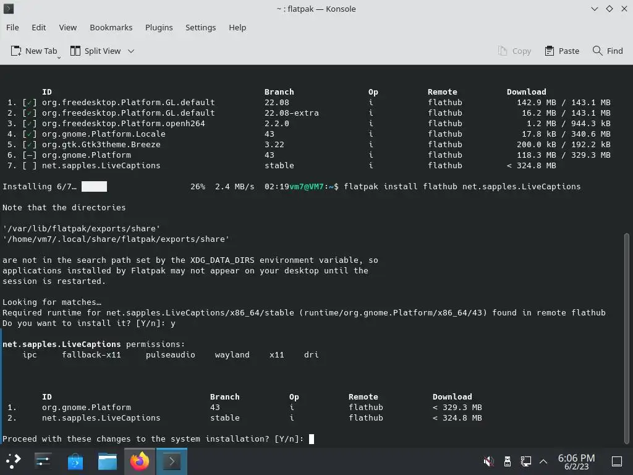
Task: Click the Find toolbar button
Action: 608,51
